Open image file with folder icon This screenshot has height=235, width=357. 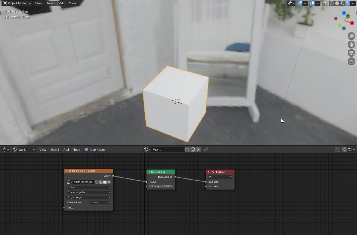point(105,182)
